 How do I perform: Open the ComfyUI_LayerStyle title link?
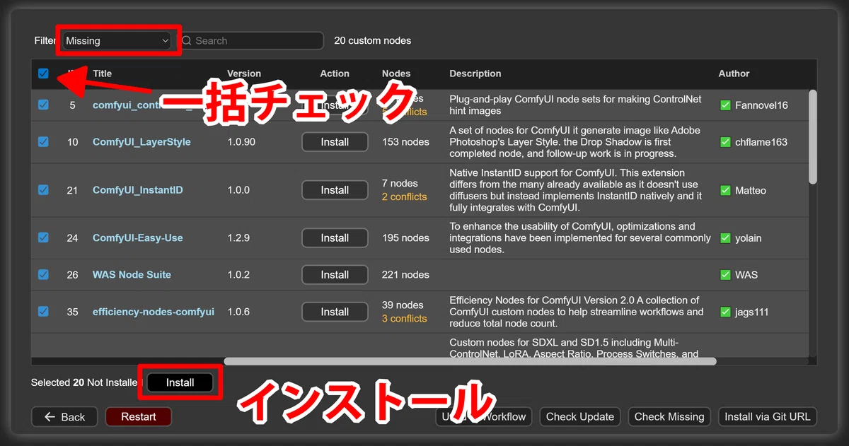141,142
